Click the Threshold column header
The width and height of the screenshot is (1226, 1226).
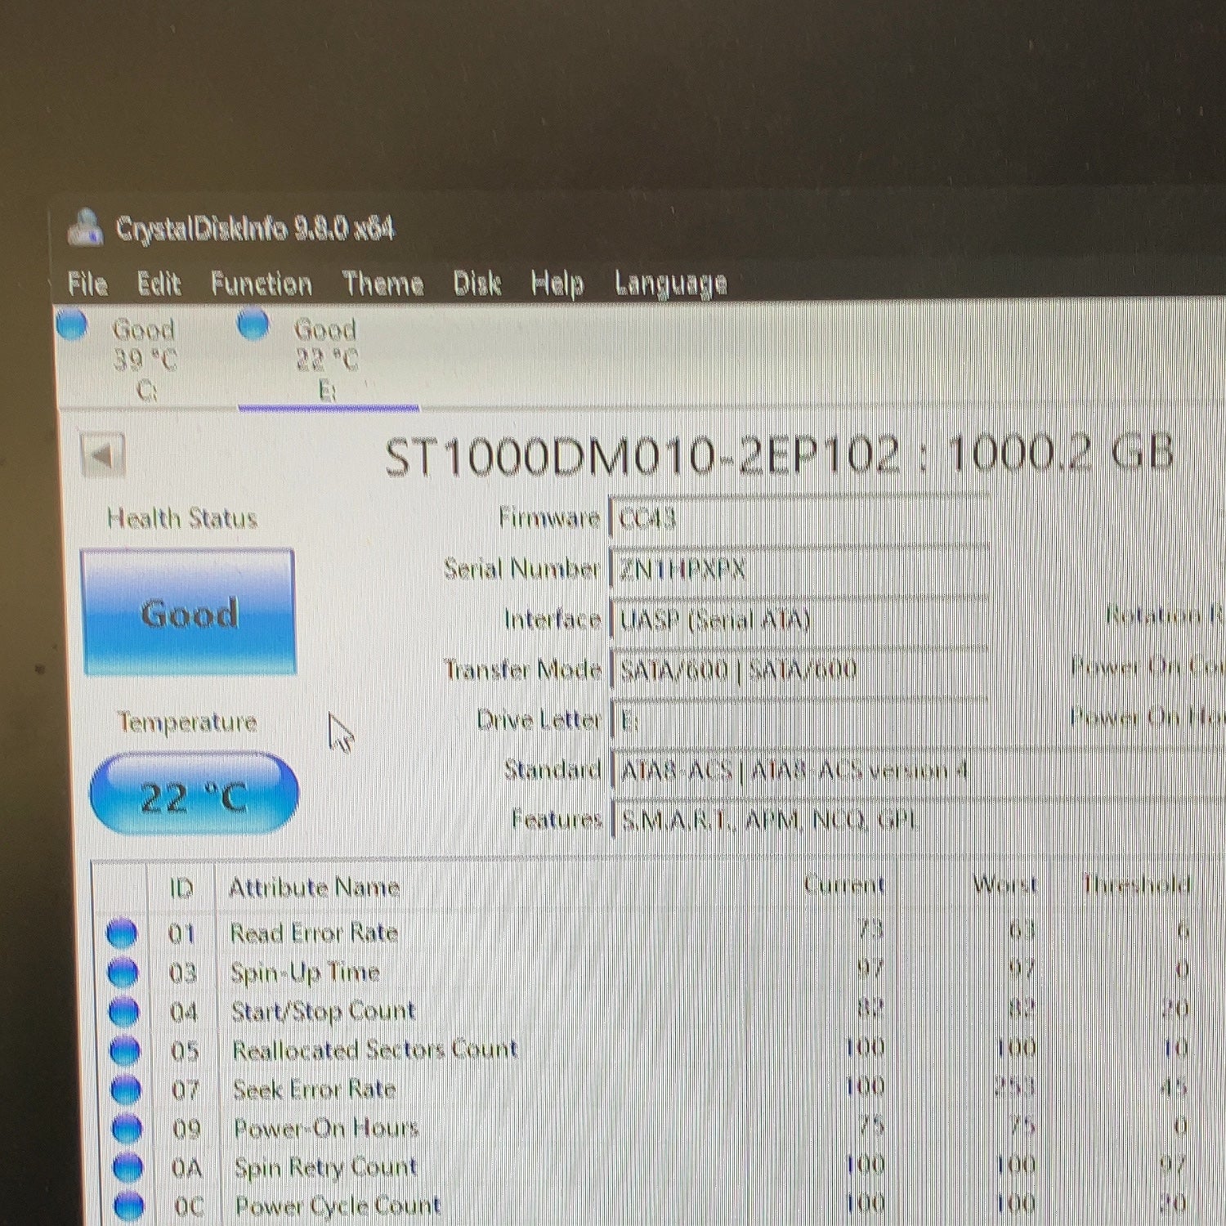(x=1136, y=884)
